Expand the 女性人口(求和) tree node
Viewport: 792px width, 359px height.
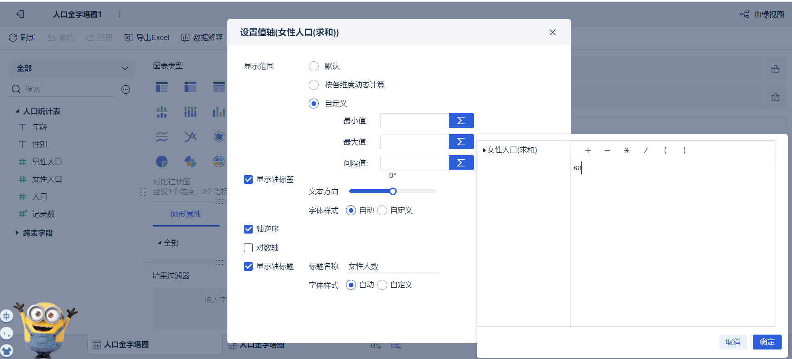pyautogui.click(x=484, y=150)
